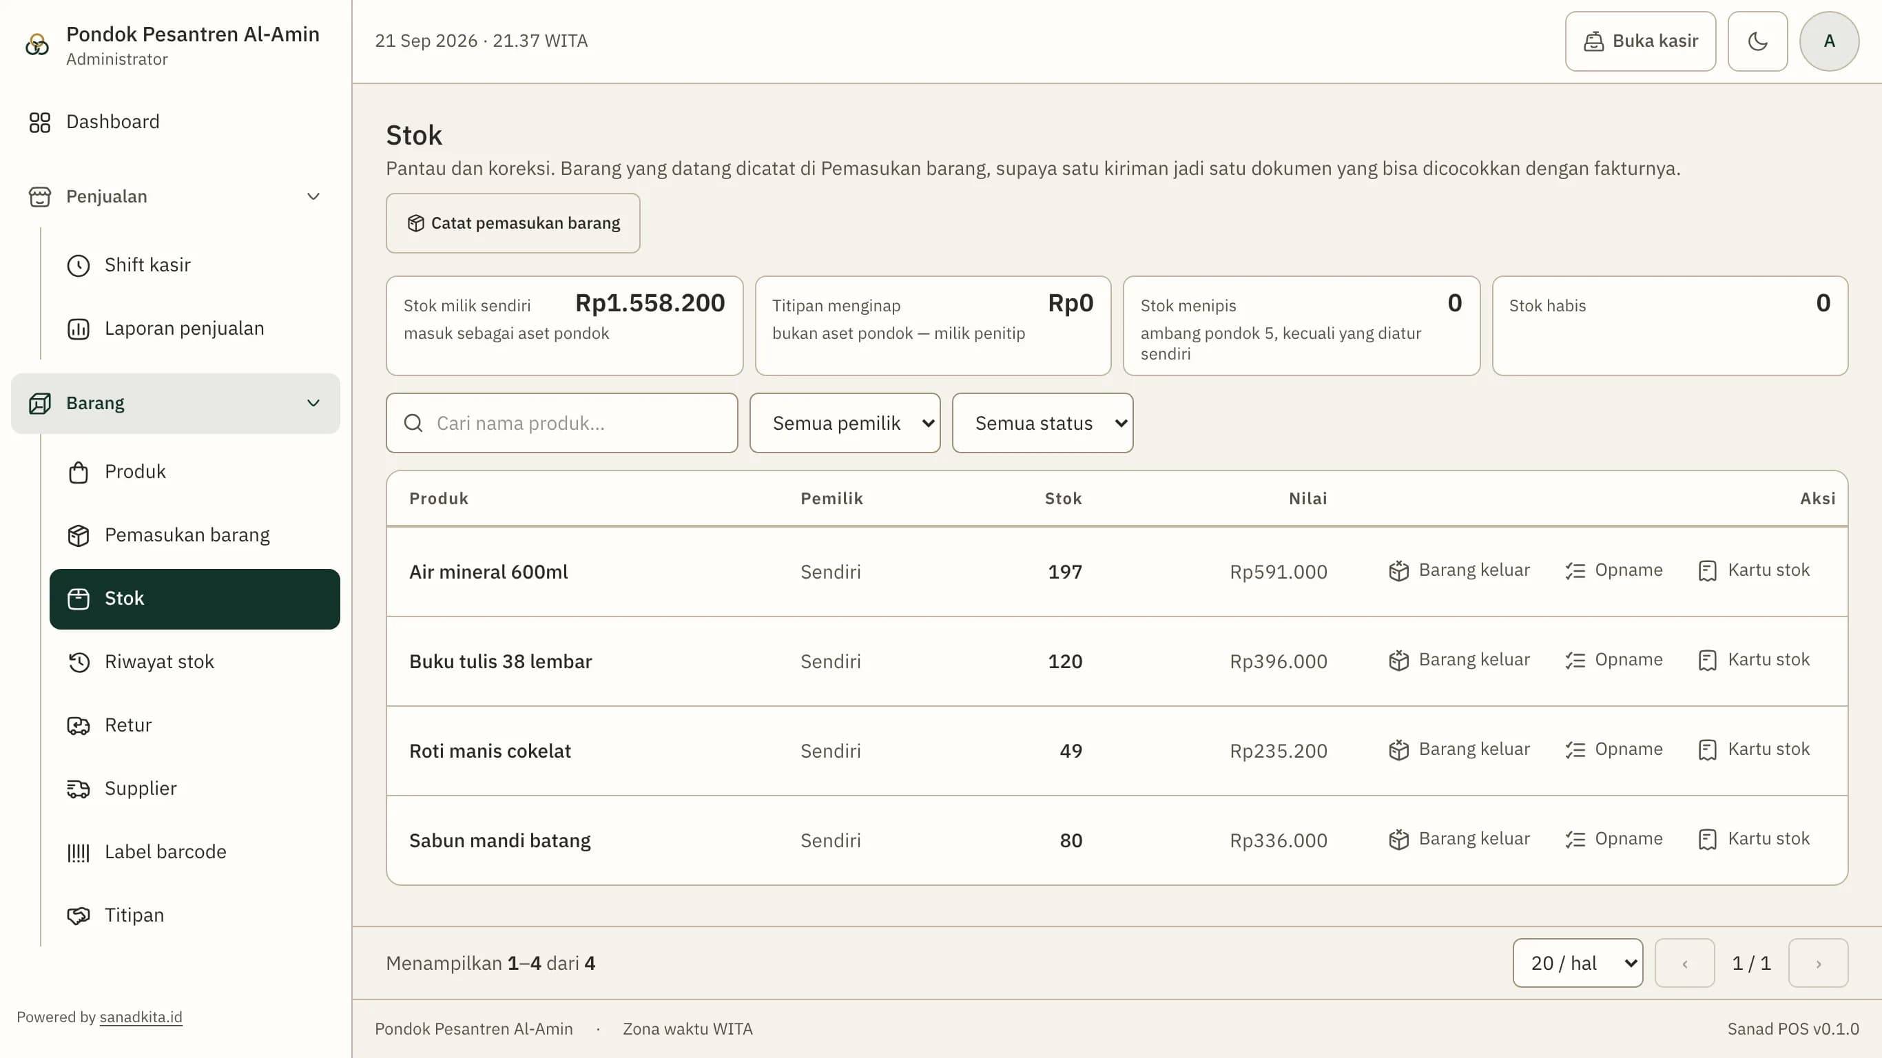
Task: Click the Laporan penjualan chart icon
Action: point(78,329)
